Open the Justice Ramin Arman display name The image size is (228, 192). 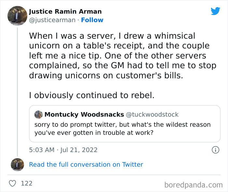[x=65, y=11]
